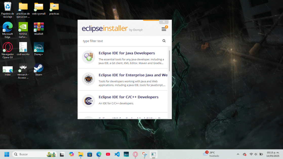Select the C/C++ Developers package icon
The width and height of the screenshot is (283, 159).
click(88, 101)
